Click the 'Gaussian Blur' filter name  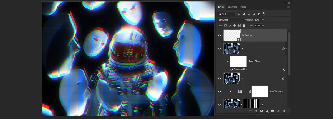click(241, 69)
